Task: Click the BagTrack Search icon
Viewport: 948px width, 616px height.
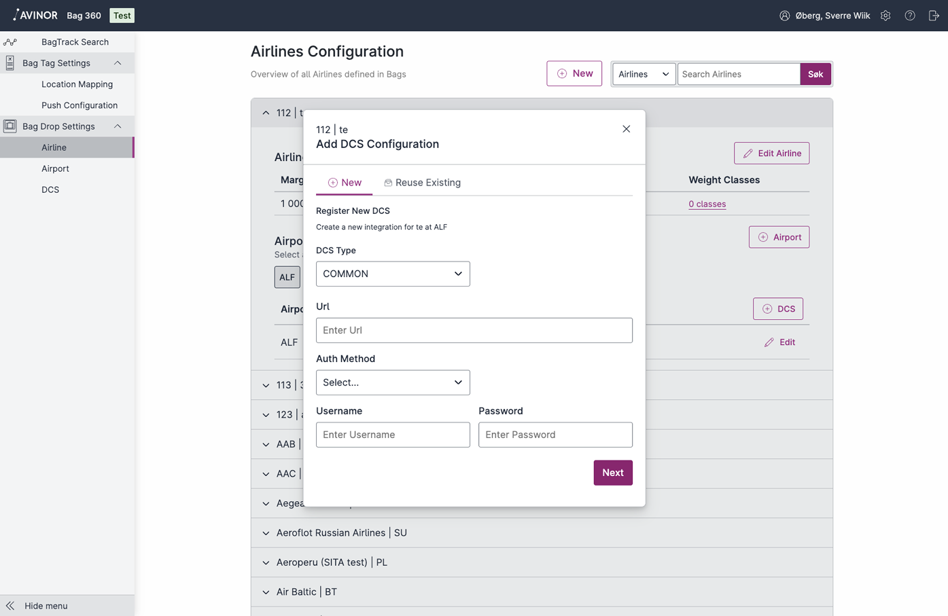Action: pos(10,42)
